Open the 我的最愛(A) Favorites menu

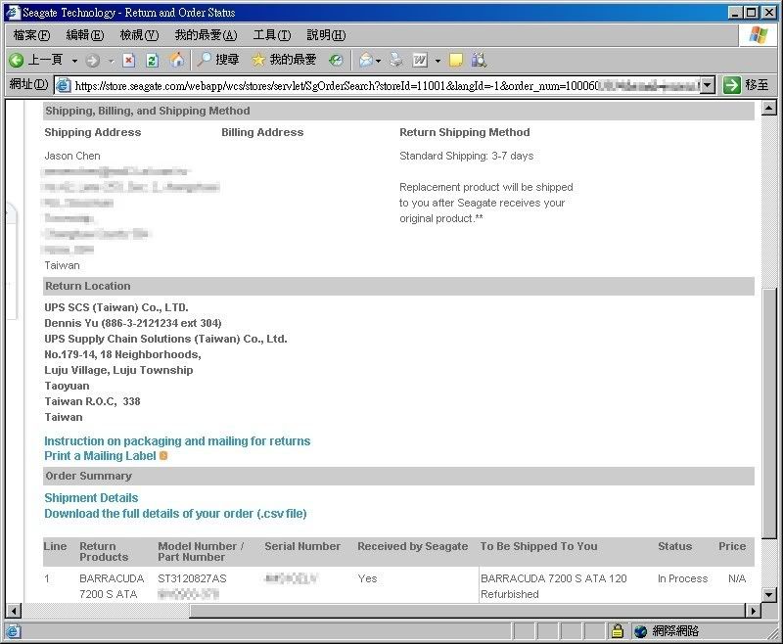206,35
